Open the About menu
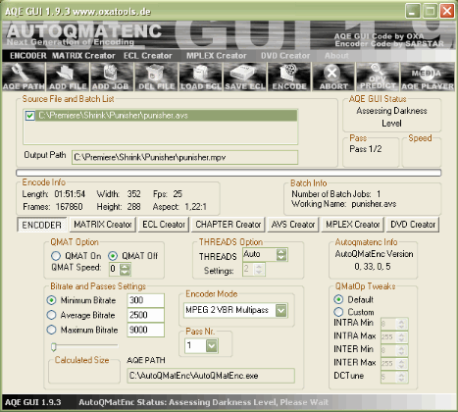 [336, 56]
